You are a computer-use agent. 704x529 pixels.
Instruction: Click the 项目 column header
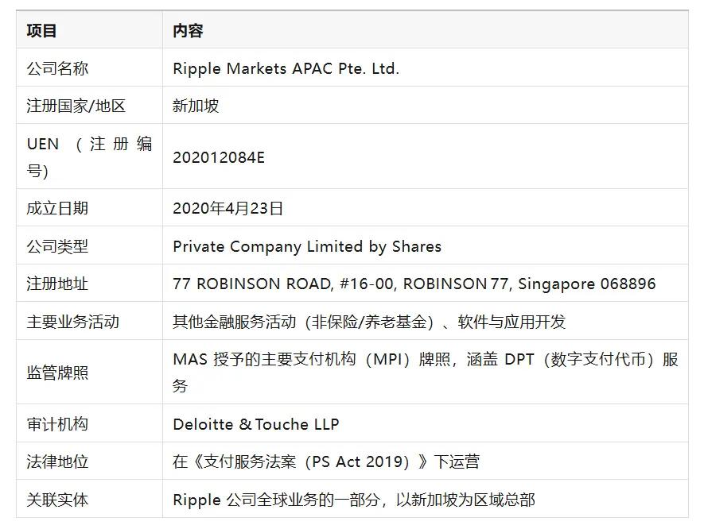coord(41,31)
